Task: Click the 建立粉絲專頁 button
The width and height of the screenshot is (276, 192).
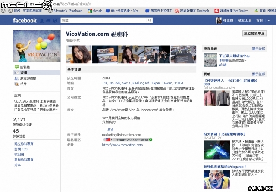Action: click(x=254, y=34)
